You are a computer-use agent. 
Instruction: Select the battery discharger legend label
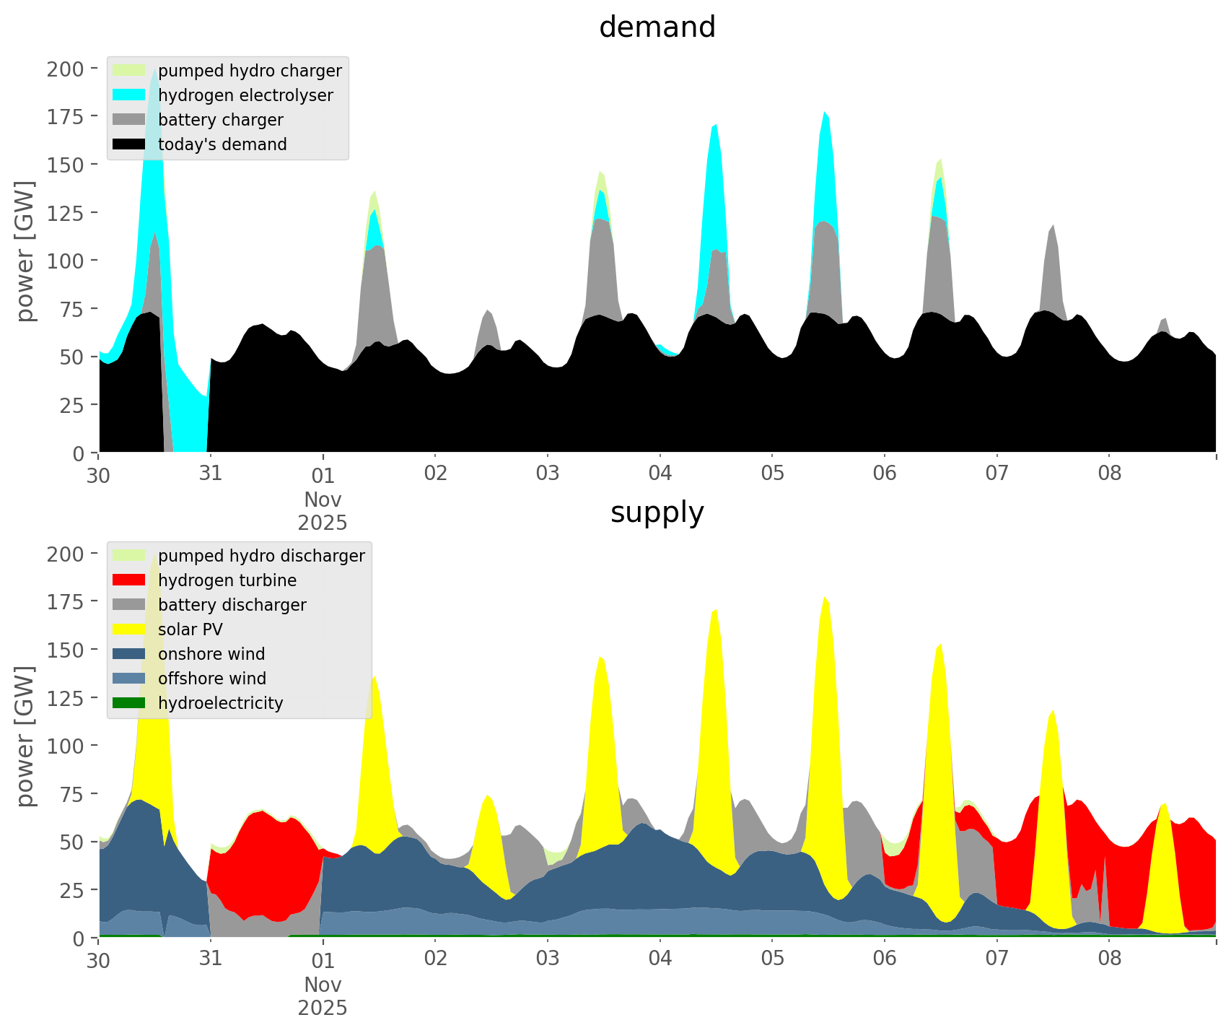click(232, 605)
